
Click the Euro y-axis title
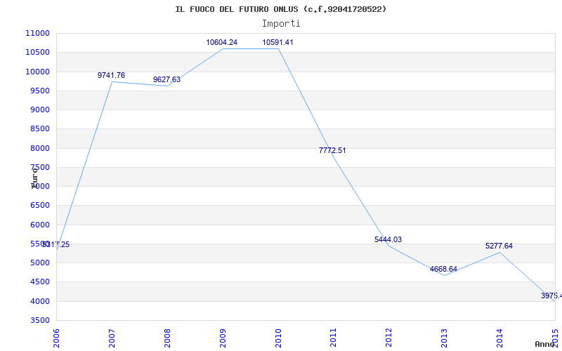(34, 178)
